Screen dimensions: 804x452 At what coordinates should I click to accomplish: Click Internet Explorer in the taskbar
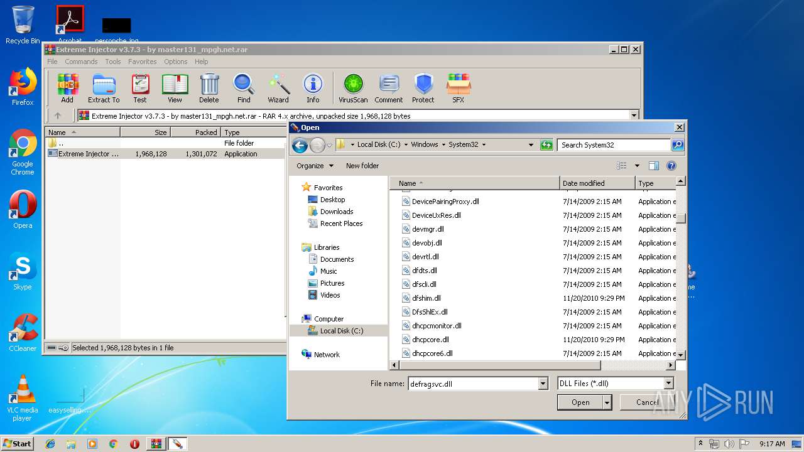50,444
